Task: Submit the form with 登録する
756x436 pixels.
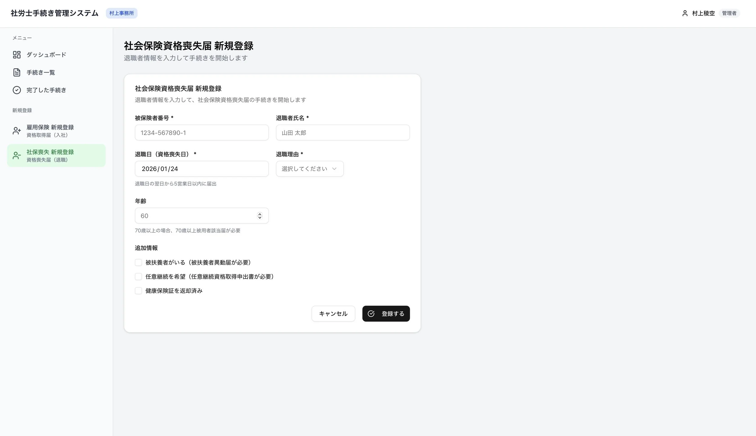Action: (386, 314)
